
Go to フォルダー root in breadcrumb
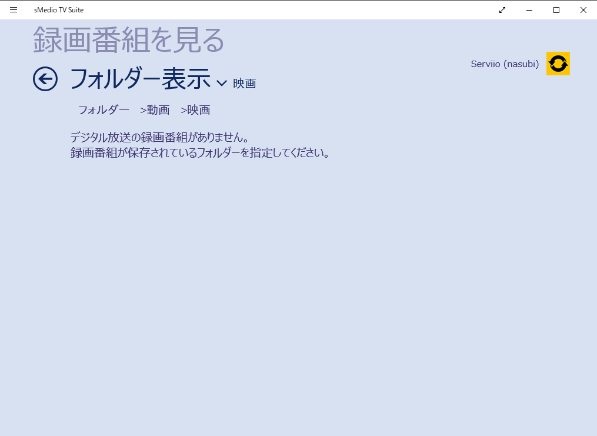104,110
